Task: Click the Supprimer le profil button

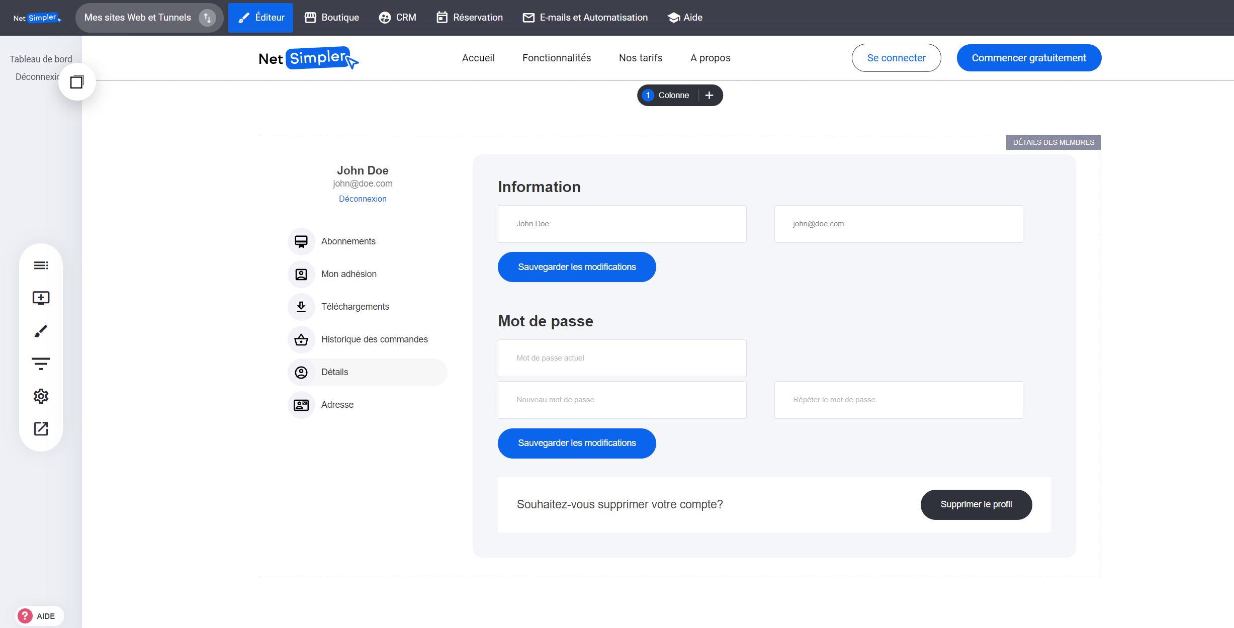Action: [x=976, y=504]
